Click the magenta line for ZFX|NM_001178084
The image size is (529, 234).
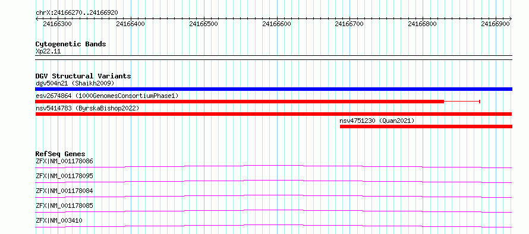(x=273, y=195)
